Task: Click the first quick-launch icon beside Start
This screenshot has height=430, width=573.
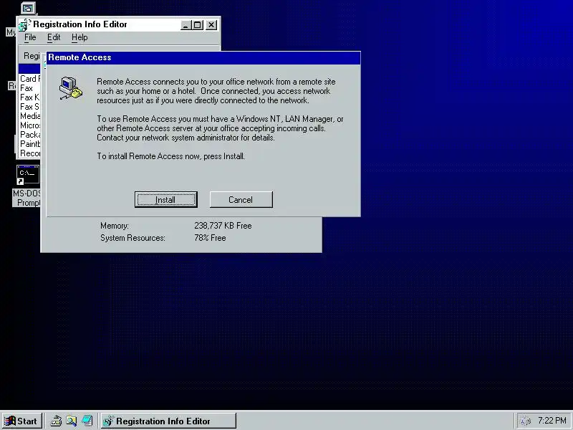Action: (56, 421)
